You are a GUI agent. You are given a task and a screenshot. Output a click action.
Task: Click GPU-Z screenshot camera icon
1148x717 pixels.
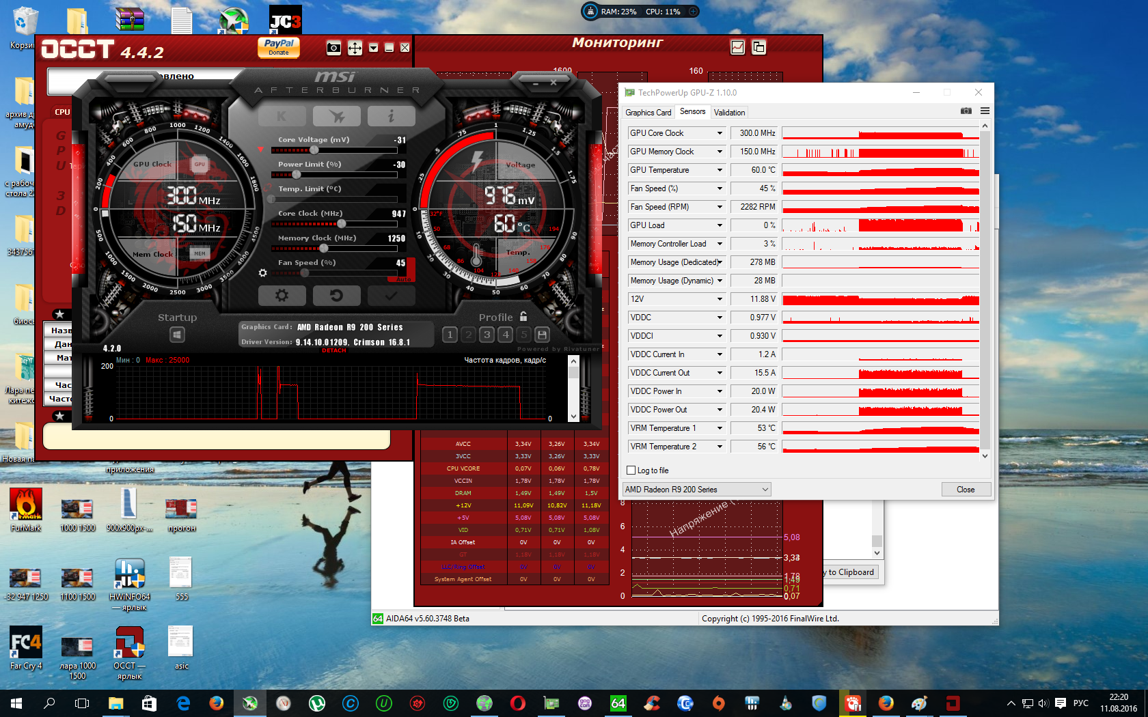click(x=966, y=111)
